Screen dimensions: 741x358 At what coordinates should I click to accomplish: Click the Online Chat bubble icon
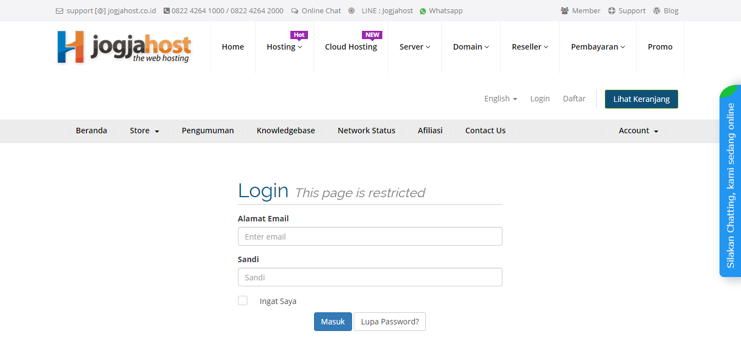point(295,11)
